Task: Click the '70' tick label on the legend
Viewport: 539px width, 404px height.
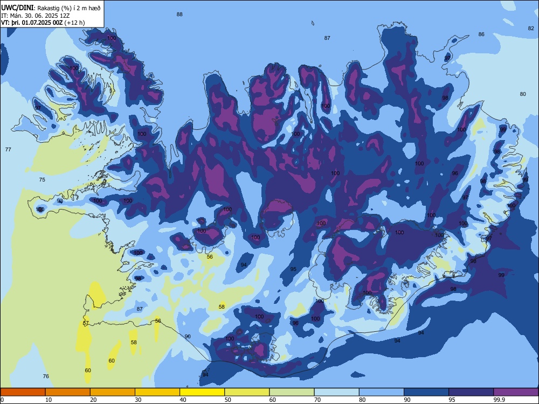Action: 317,400
